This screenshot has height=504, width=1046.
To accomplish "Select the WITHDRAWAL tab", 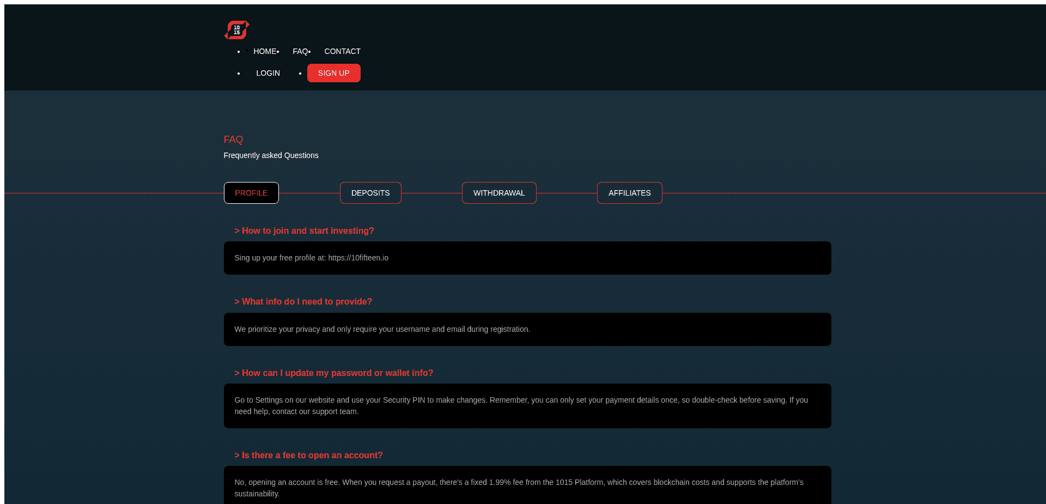I will point(499,193).
